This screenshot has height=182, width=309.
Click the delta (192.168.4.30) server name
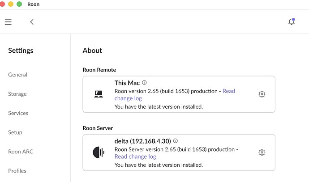[143, 141]
